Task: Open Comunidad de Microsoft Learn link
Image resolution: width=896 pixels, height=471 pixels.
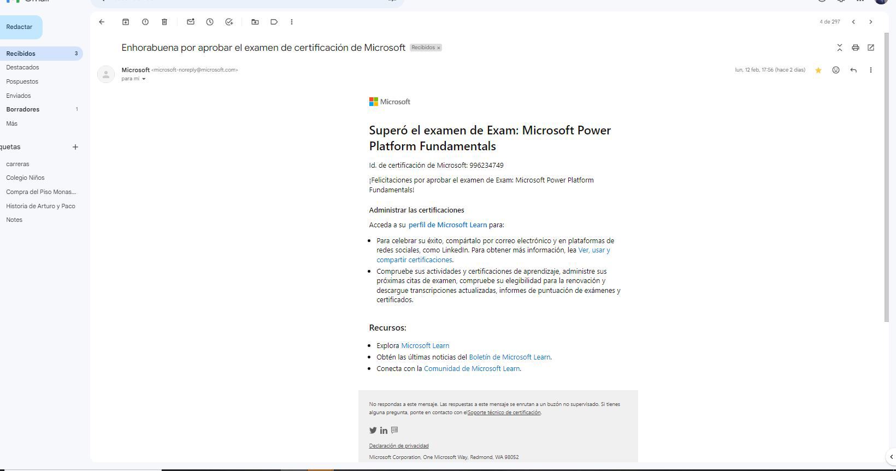Action: tap(471, 369)
